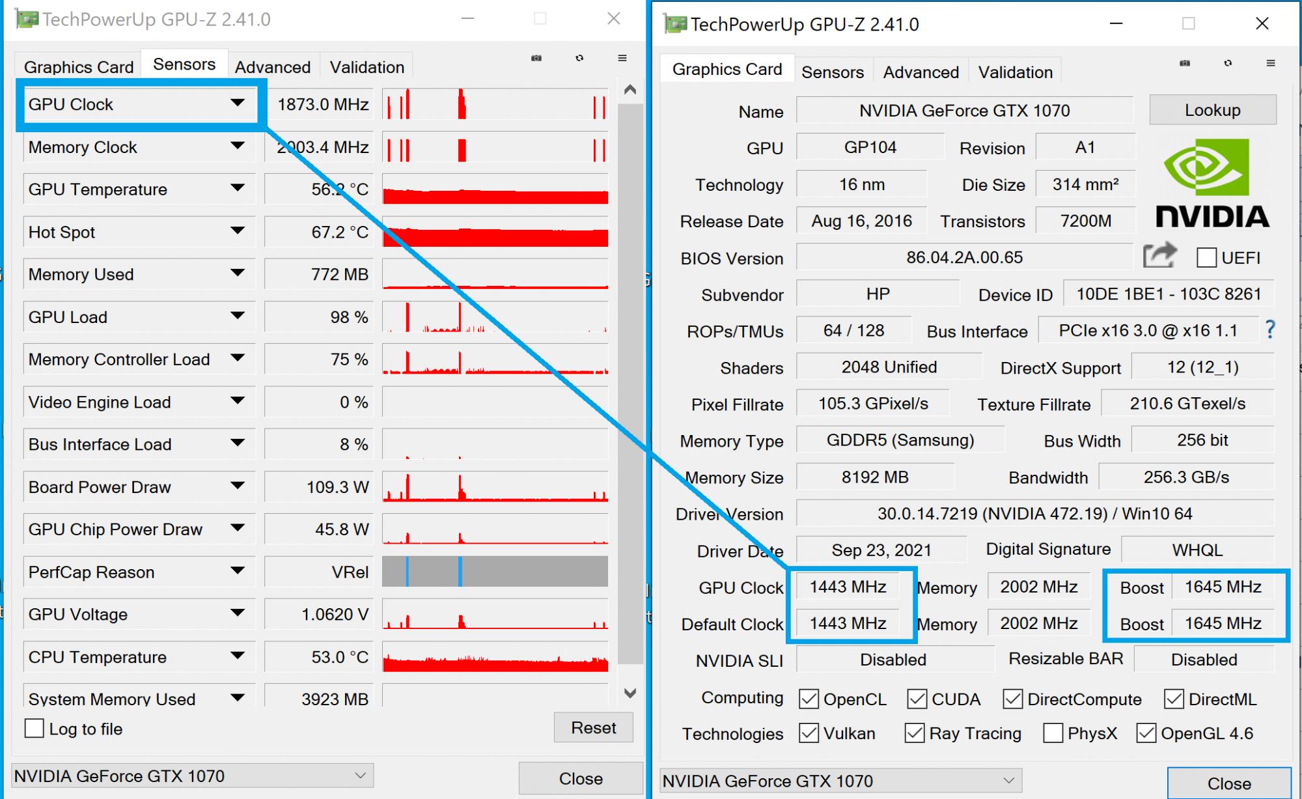Click BIOS Version field 86.04.2A.00.65

pos(964,257)
